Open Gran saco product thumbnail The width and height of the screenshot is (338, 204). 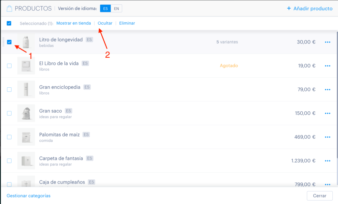tap(26, 113)
